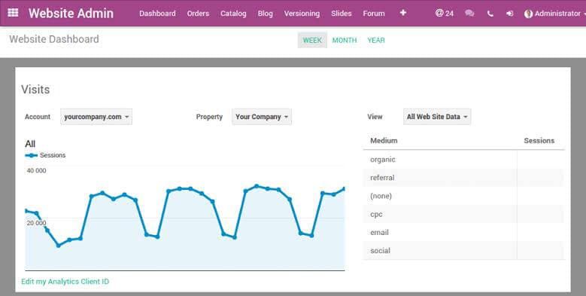Open the @ 24 messages indicator

click(x=445, y=13)
